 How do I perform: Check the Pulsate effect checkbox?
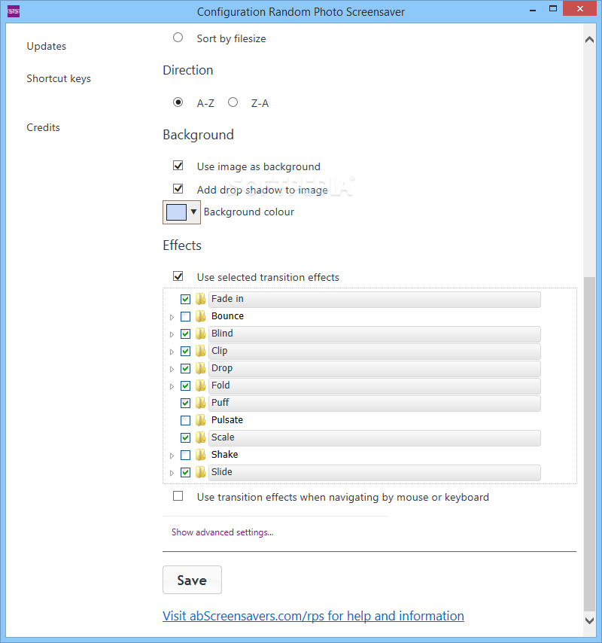click(185, 421)
